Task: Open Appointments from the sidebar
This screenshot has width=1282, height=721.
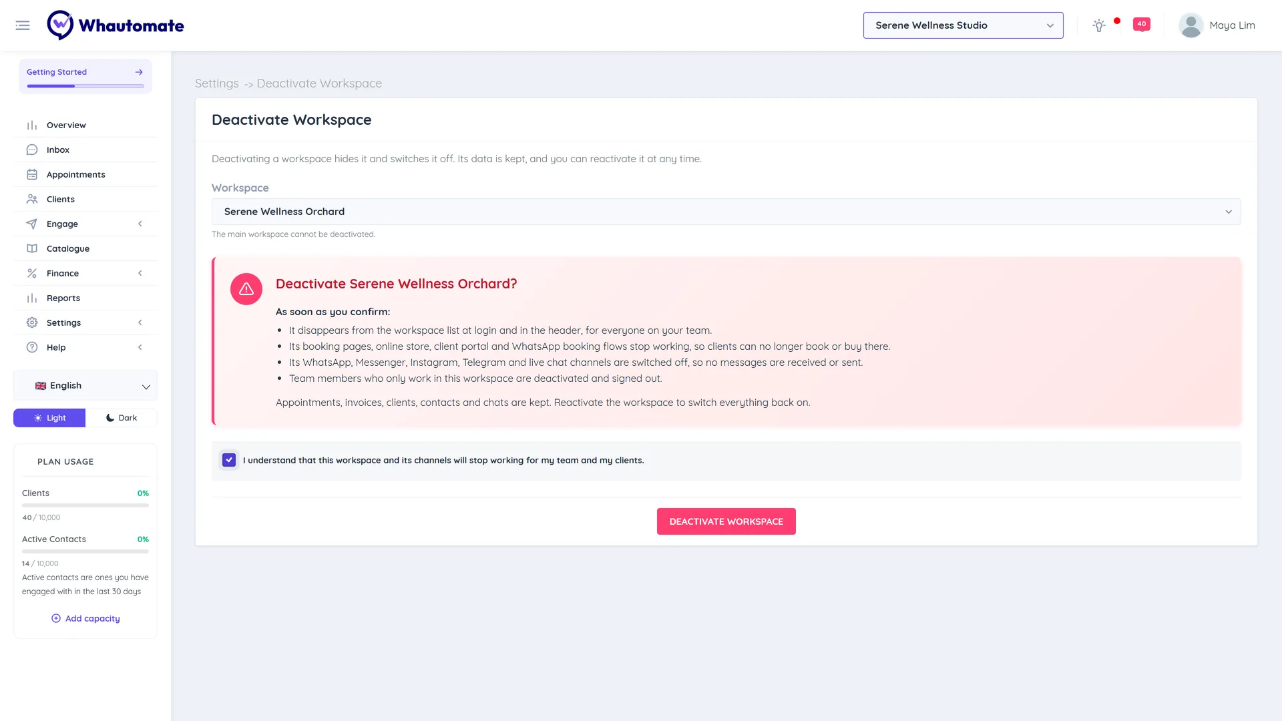Action: 85,175
